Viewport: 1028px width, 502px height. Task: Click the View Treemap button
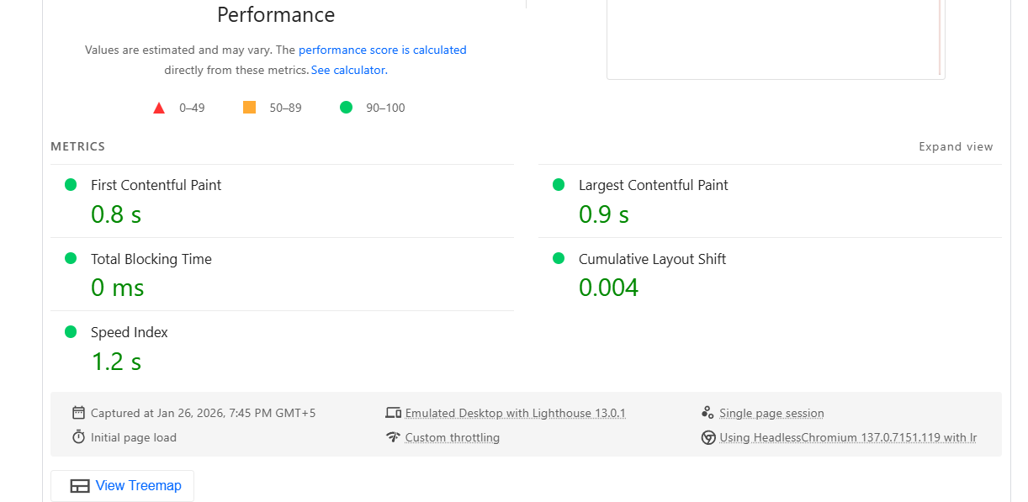122,485
